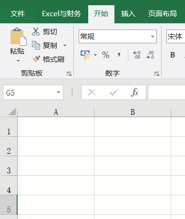The image size is (185, 219).
Task: Open the number format box showing 常规
Action: tap(118, 36)
